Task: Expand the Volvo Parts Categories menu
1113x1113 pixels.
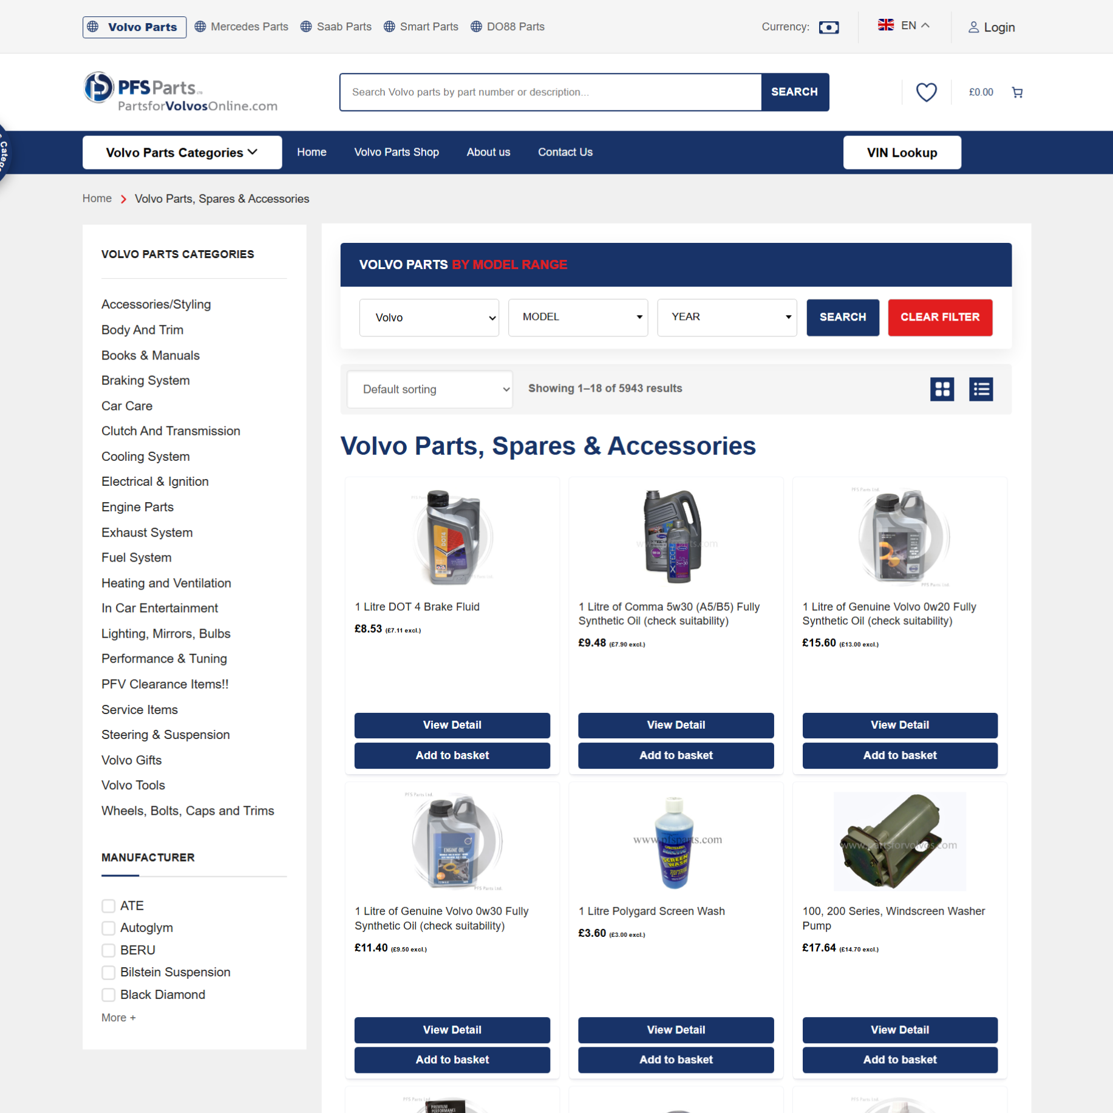Action: pyautogui.click(x=182, y=152)
